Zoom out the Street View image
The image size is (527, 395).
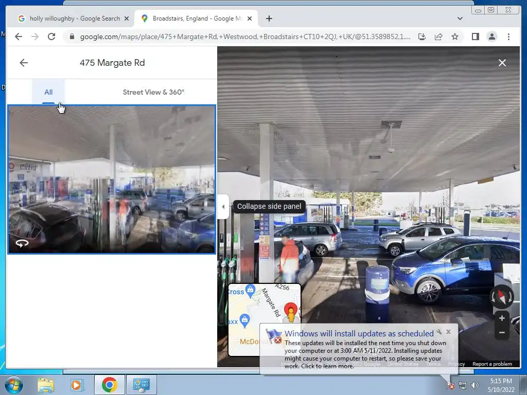click(x=502, y=333)
